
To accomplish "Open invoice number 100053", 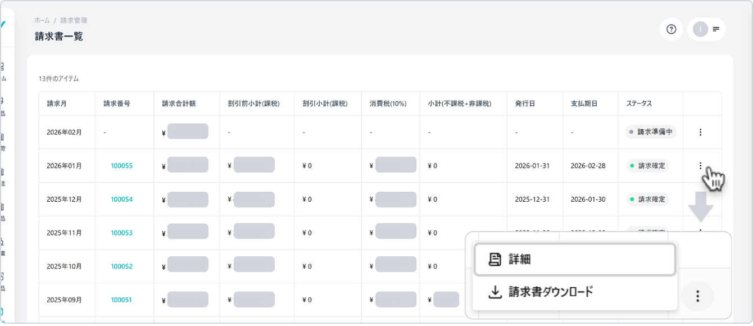I will tap(121, 233).
